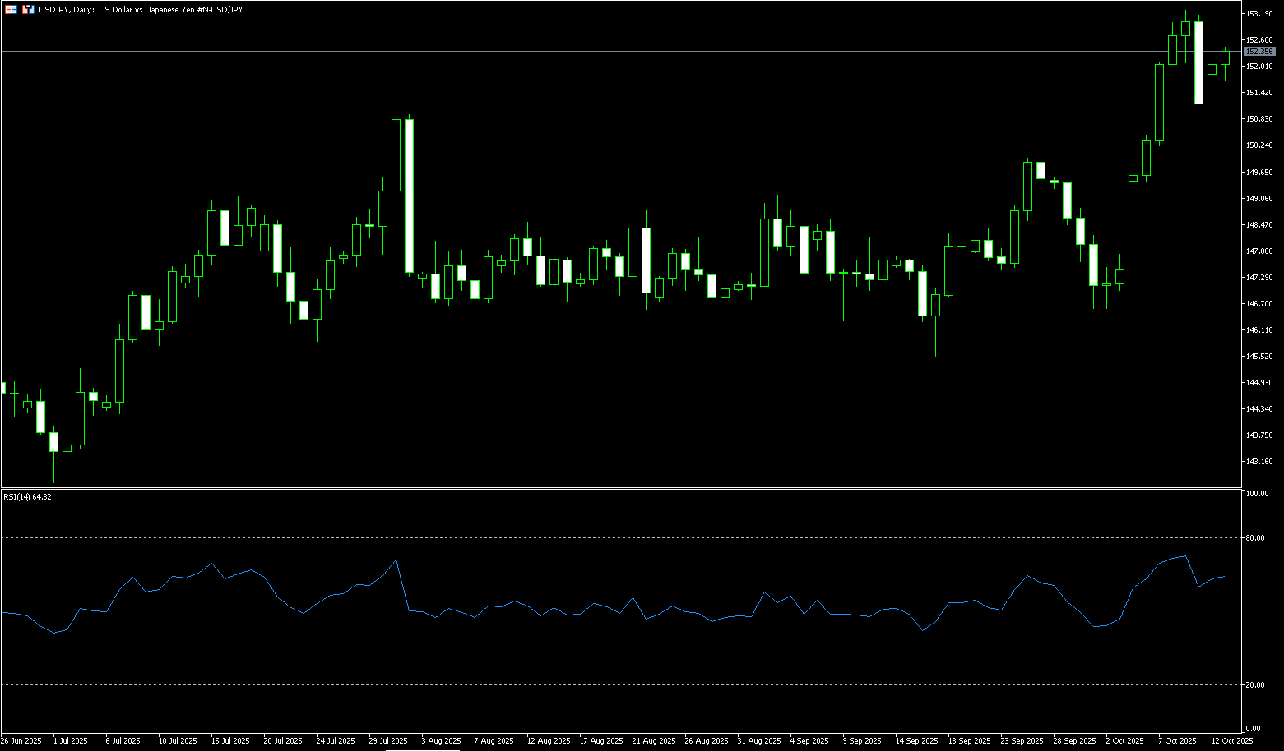Click the 21 Aug 2025 date label
1284x751 pixels.
652,741
